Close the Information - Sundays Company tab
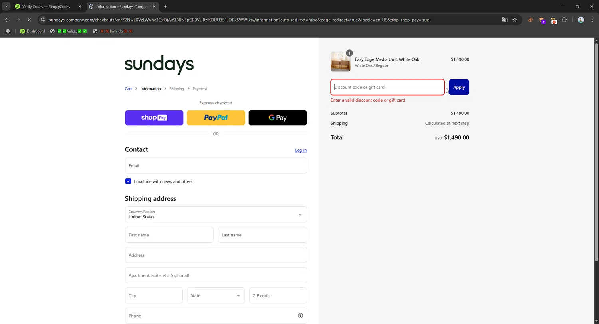Viewport: 599px width, 324px height. click(x=154, y=6)
